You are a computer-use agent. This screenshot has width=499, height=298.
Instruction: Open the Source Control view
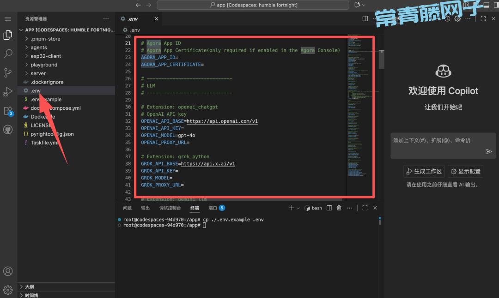[8, 73]
